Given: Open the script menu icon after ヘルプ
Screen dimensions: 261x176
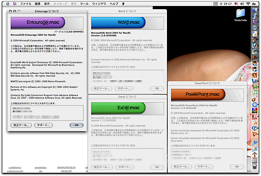Looking at the screenshot, I should pyautogui.click(x=128, y=3).
